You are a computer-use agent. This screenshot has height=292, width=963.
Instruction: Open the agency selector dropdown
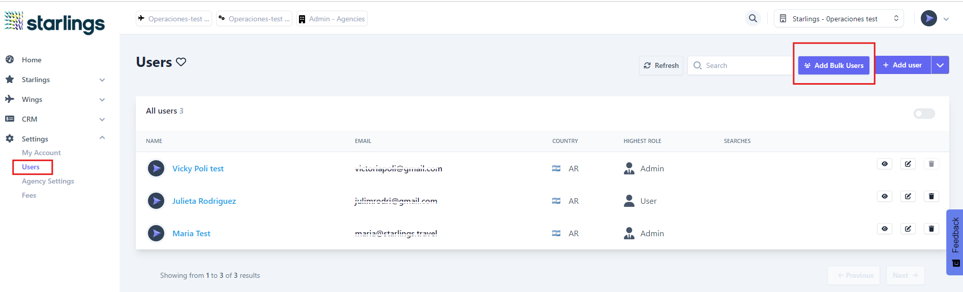[838, 19]
